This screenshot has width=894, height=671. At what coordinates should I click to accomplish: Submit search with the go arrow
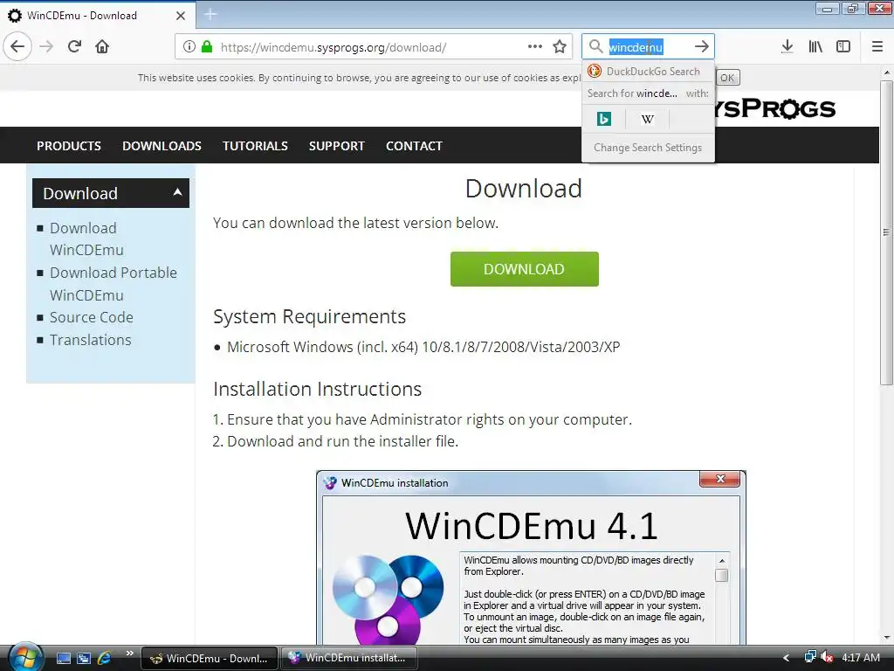[702, 46]
